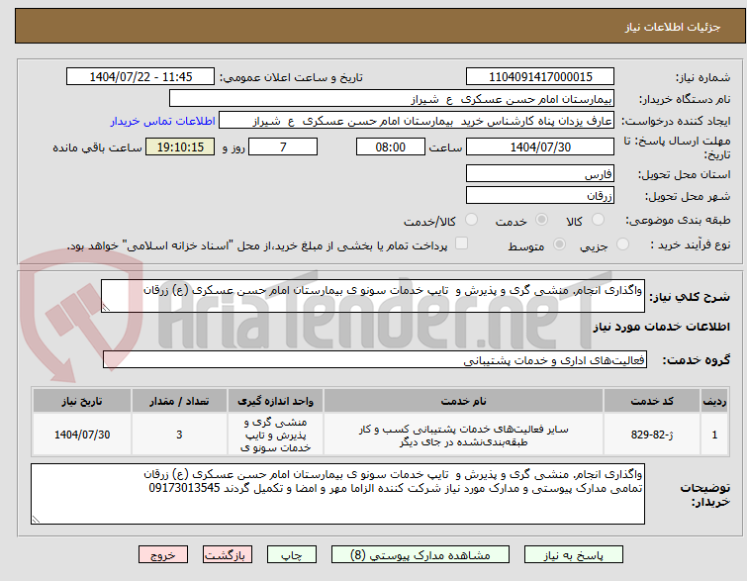Click the شرح کلی نیاز text area
This screenshot has width=747, height=581.
point(373,296)
